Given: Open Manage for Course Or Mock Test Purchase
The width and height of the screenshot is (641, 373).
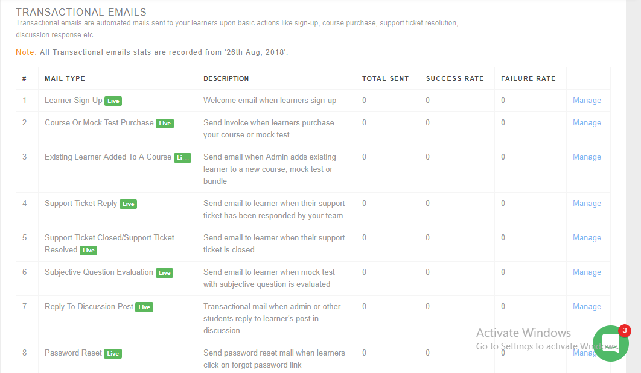Looking at the screenshot, I should [x=587, y=122].
